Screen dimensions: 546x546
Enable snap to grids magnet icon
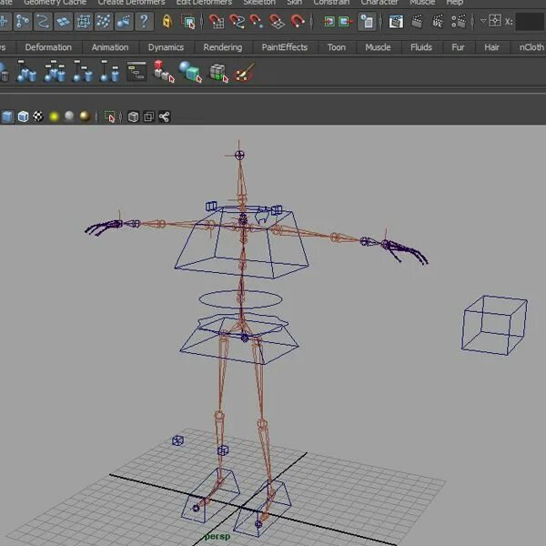[216, 22]
